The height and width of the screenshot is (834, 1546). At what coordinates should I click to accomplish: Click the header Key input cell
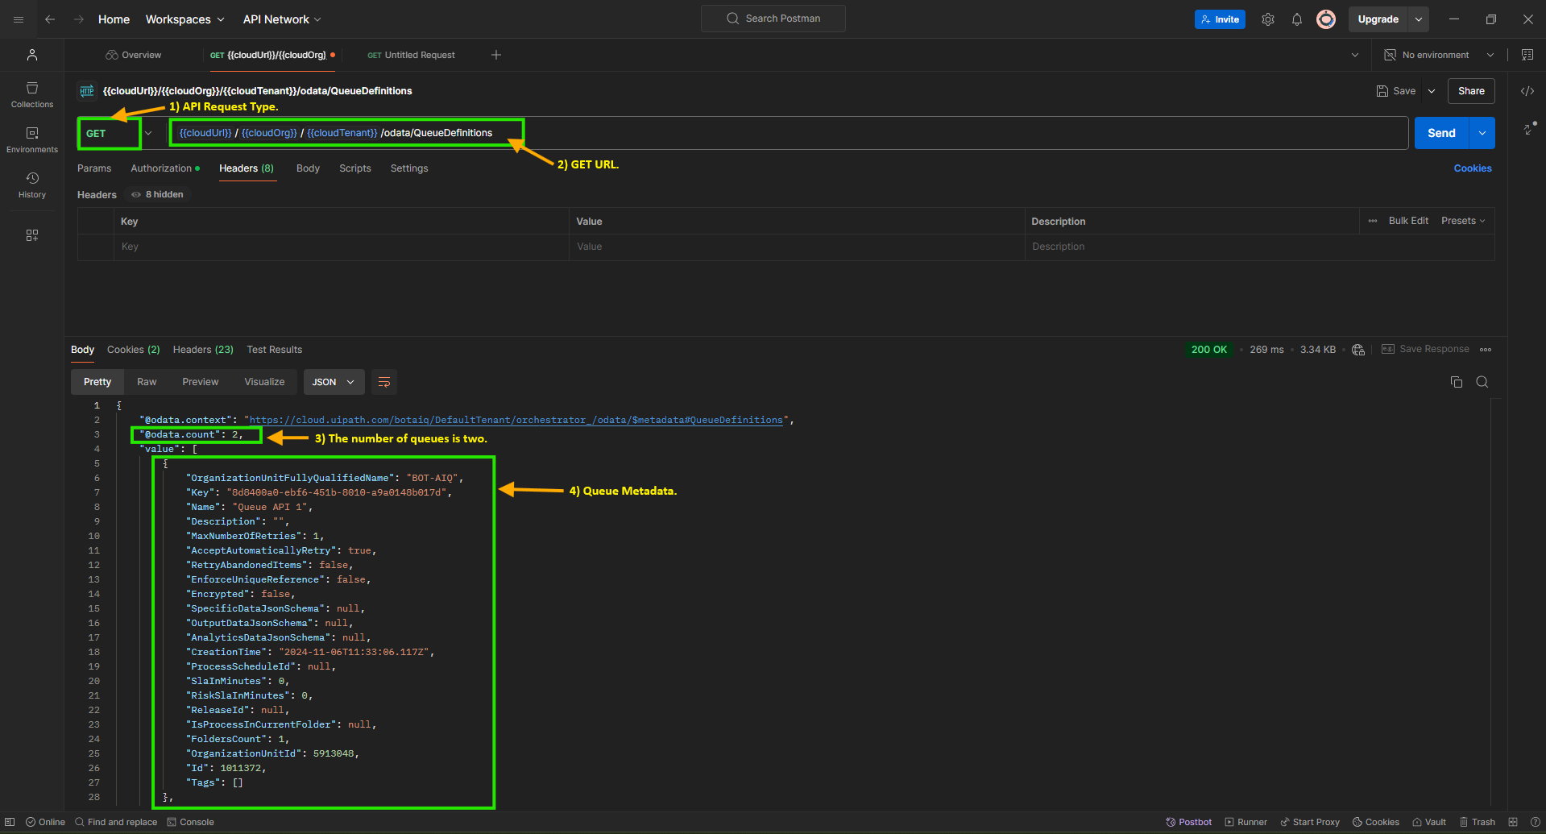coord(342,247)
